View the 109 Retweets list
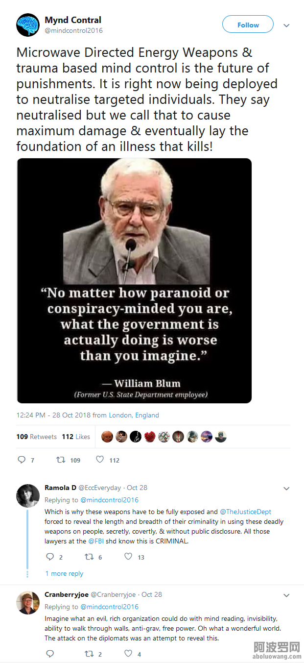Viewport: 304px width, 663px height. tap(37, 437)
